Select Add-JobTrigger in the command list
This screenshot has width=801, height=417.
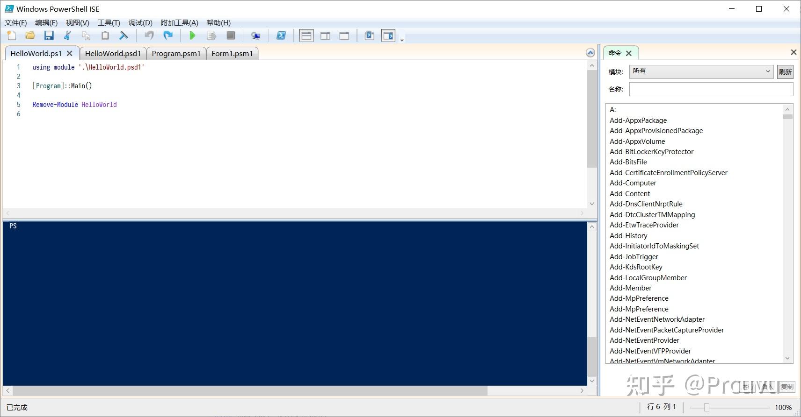tap(634, 257)
